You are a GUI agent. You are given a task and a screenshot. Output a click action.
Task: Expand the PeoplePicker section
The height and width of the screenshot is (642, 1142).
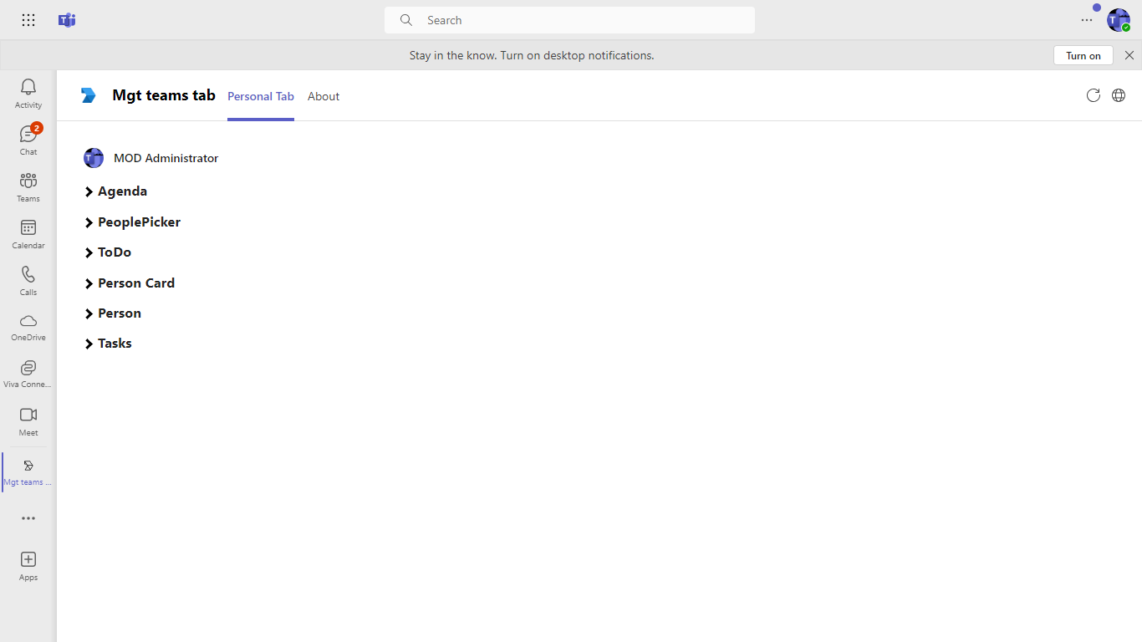[x=133, y=222]
